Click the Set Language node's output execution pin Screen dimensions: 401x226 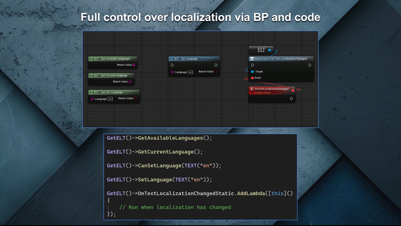tap(216, 65)
